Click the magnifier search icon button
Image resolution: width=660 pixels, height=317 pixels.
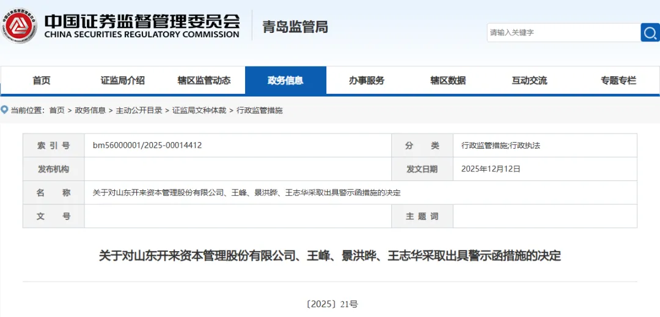(x=650, y=32)
